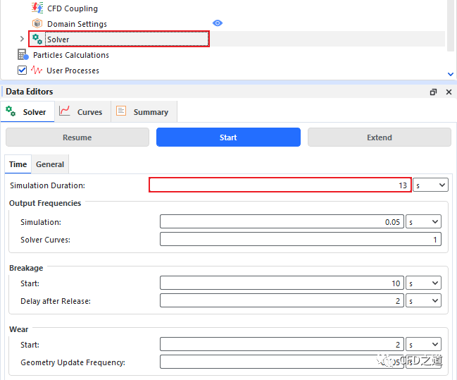
Task: Click the Domain Settings box icon
Action: pyautogui.click(x=37, y=24)
